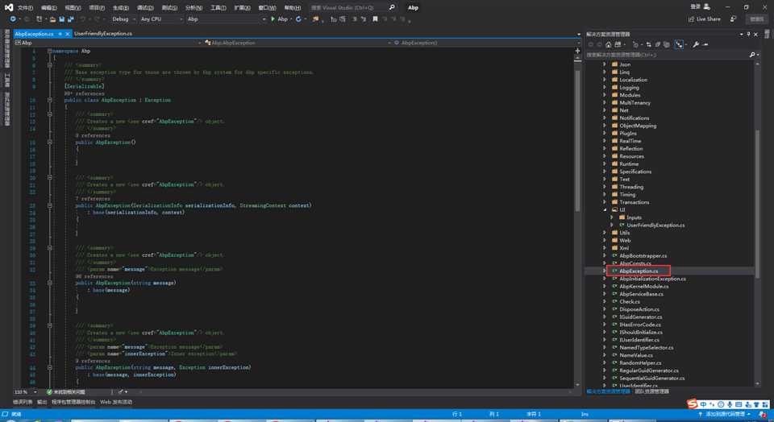The image size is (774, 422).
Task: Click the save all toolbar icon
Action: 71,19
